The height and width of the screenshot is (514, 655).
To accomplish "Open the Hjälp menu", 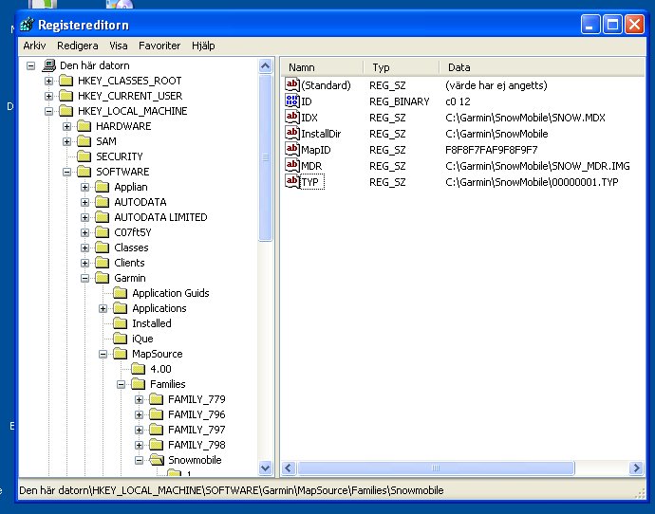I will (x=203, y=46).
